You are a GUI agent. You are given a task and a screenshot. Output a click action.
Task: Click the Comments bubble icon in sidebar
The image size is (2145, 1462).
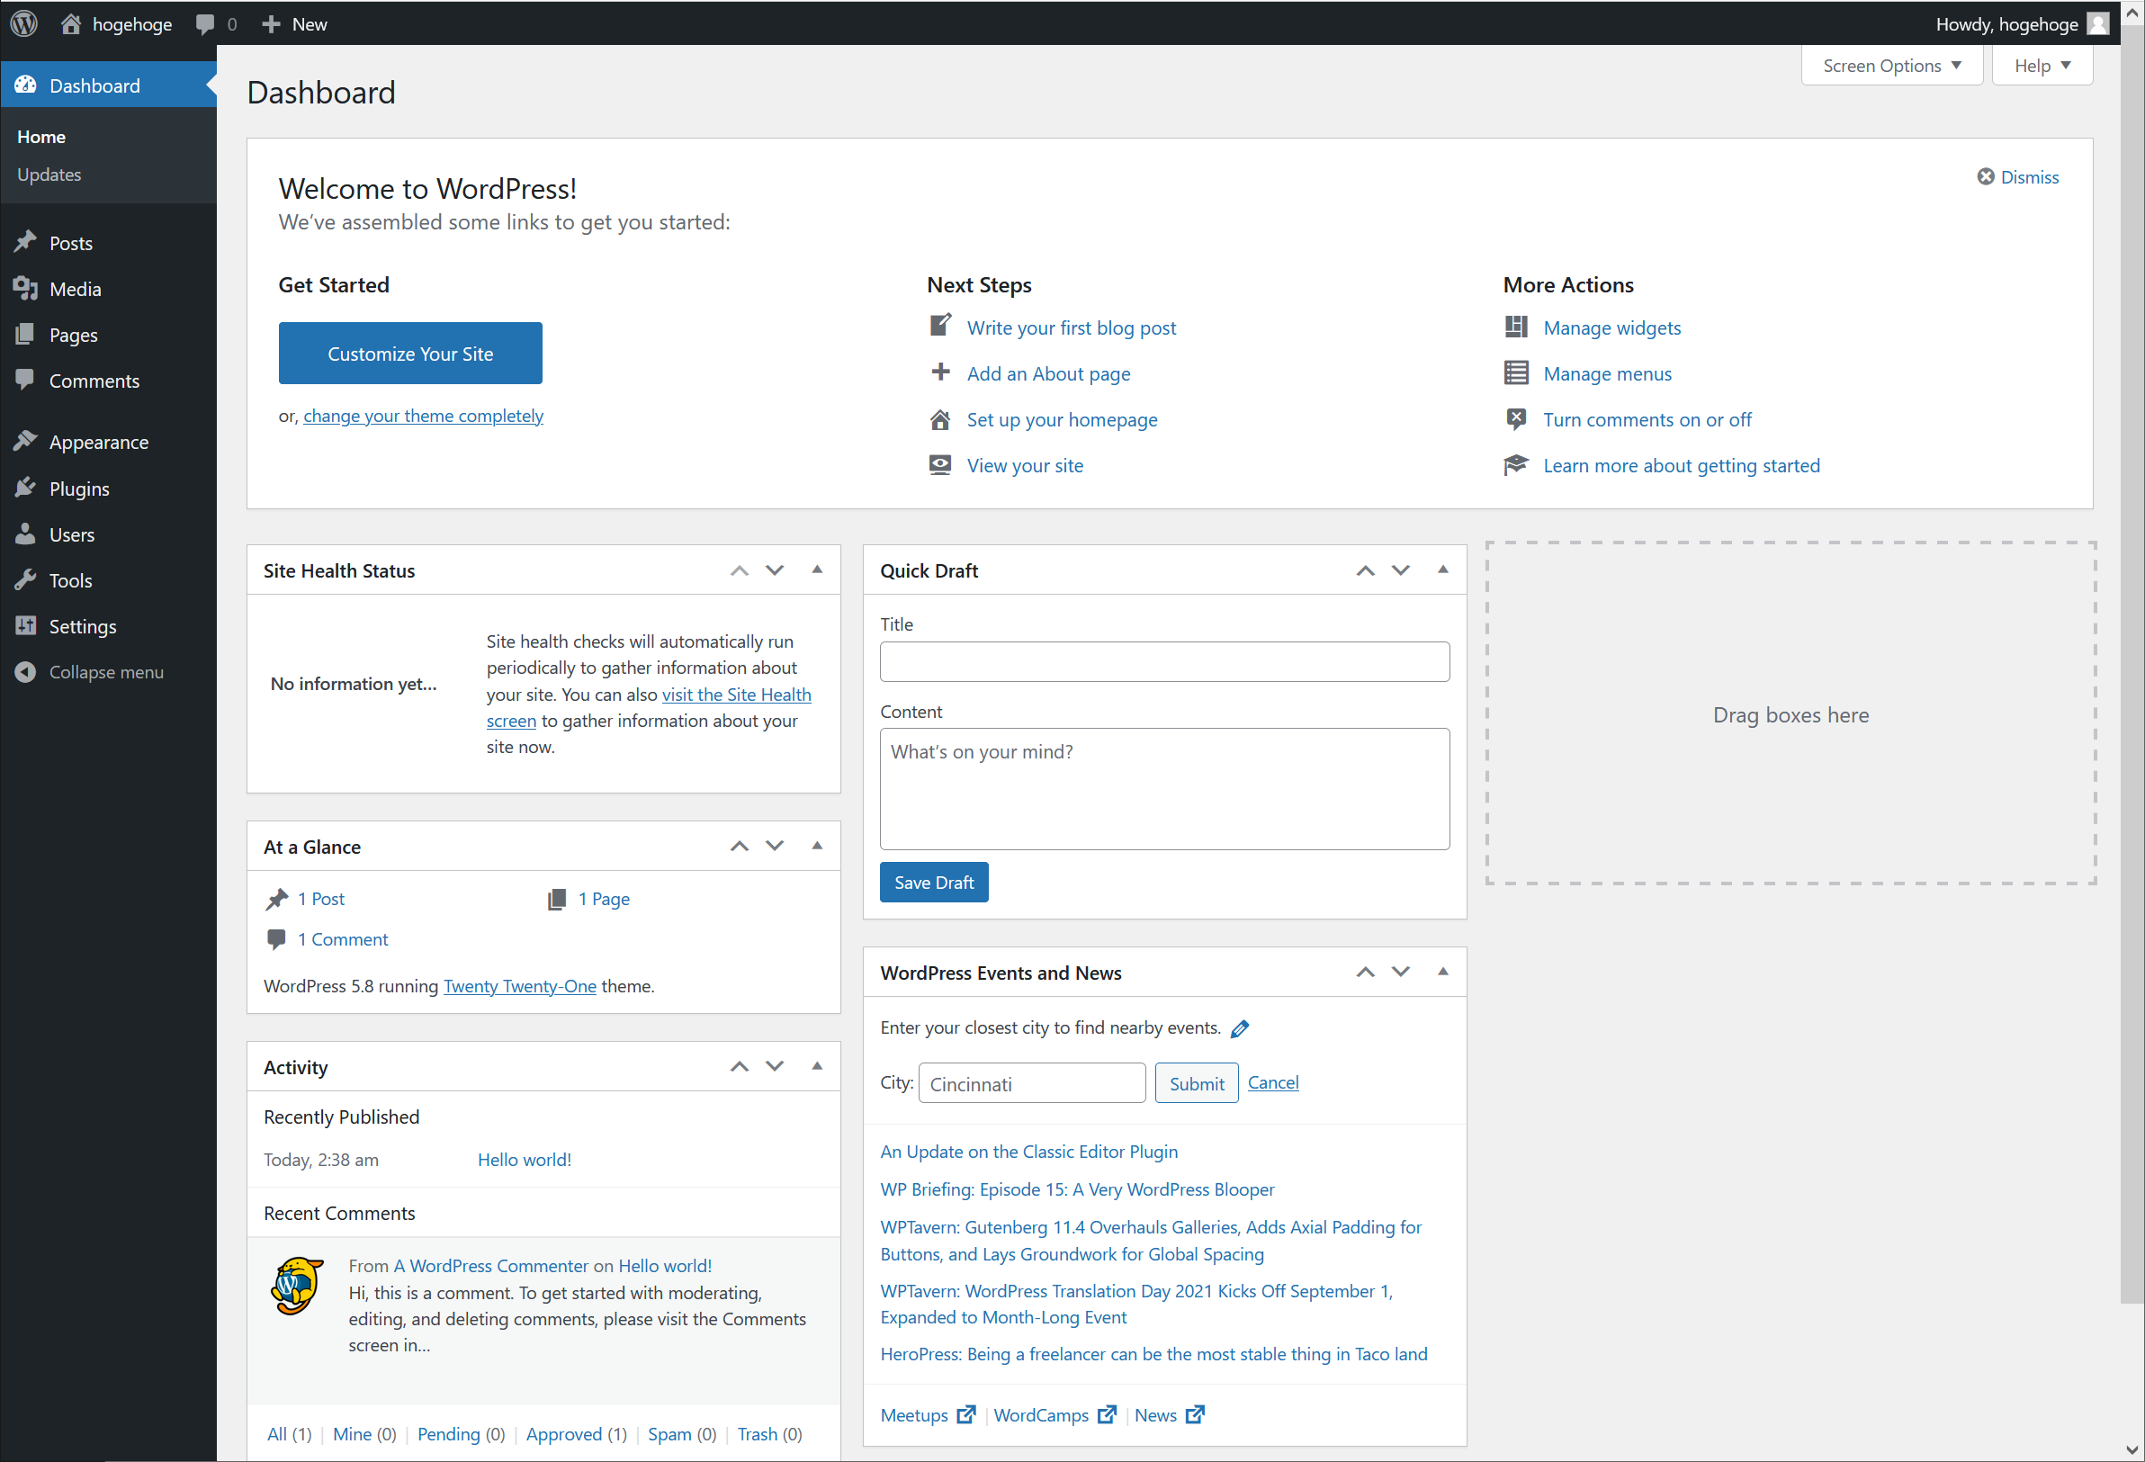click(x=25, y=380)
